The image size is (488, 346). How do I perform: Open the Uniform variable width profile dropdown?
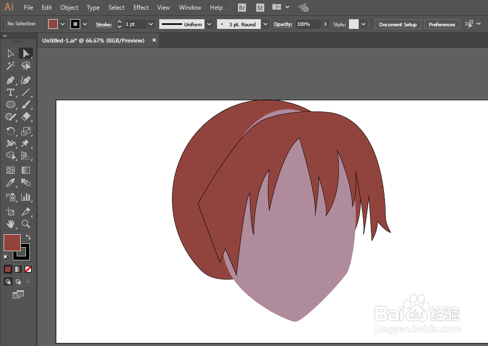click(x=210, y=24)
